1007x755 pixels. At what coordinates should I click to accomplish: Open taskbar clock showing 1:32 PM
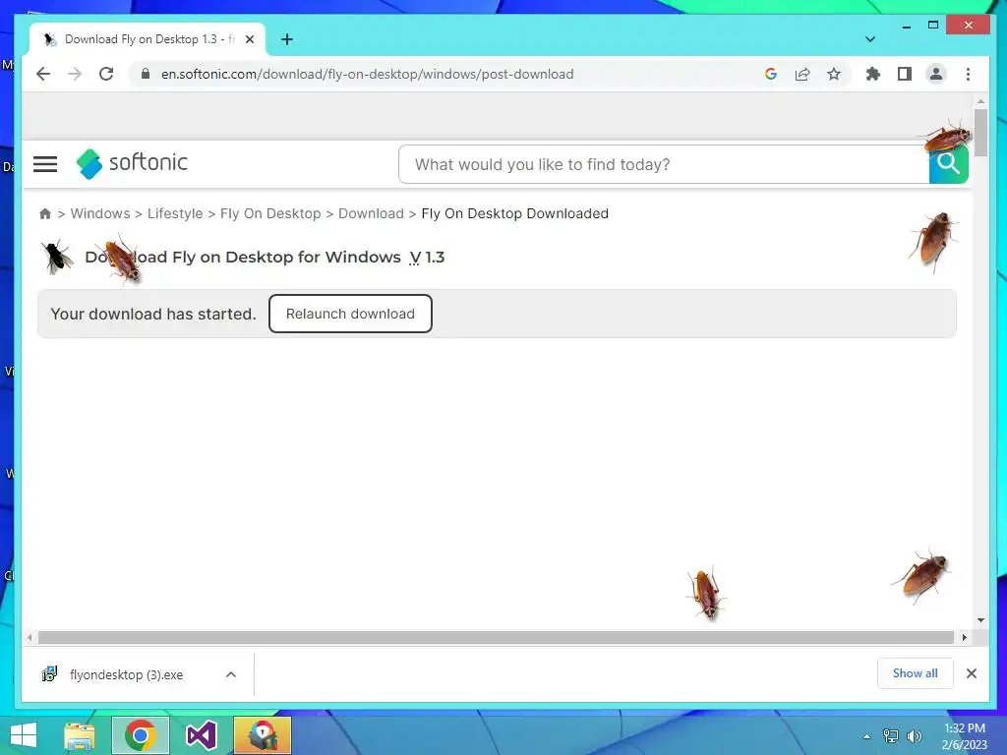click(964, 735)
